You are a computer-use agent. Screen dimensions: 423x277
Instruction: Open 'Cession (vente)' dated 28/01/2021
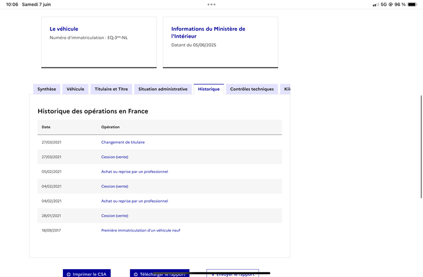point(115,216)
